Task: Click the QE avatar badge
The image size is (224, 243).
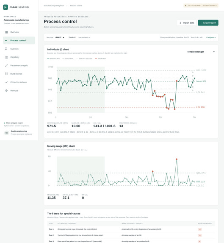Action: click(x=6, y=133)
